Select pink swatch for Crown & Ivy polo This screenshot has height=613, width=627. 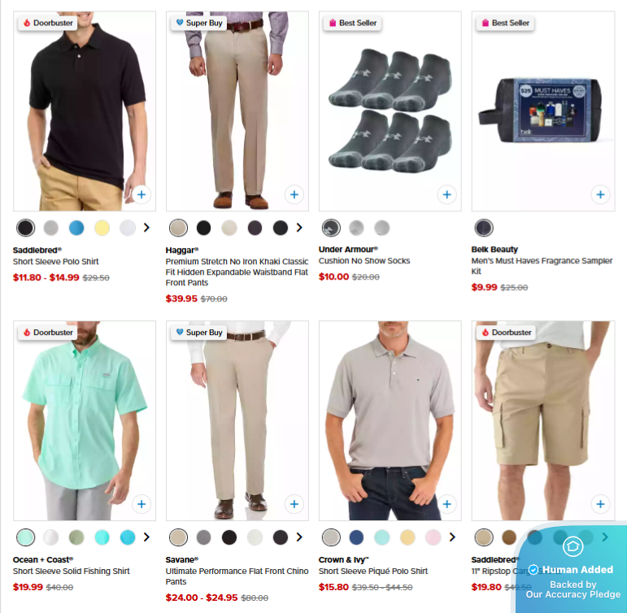pos(433,537)
